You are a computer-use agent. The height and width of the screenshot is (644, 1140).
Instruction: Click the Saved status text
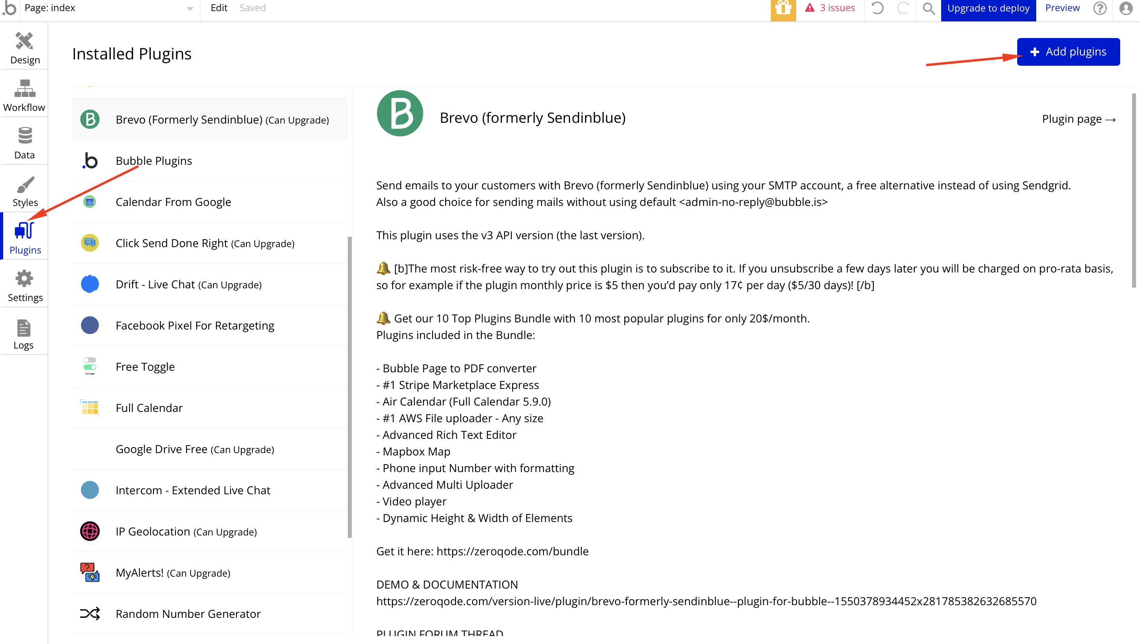tap(252, 8)
